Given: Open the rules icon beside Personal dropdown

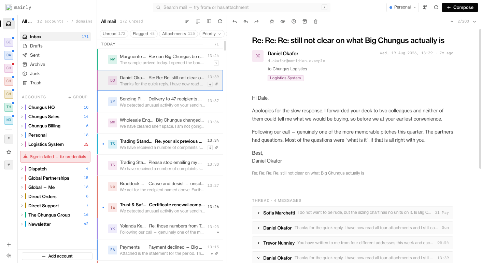Looking at the screenshot, I should tap(425, 7).
